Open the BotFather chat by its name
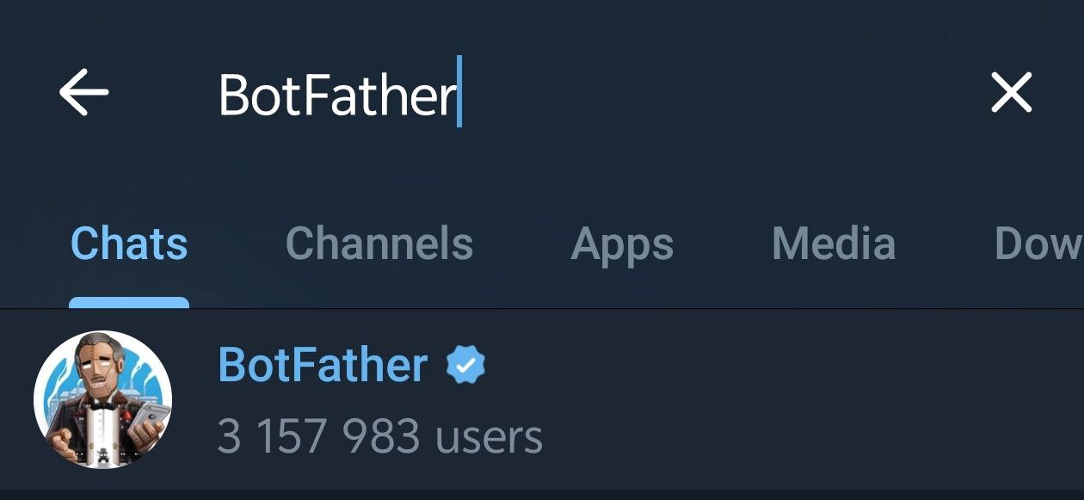1084x500 pixels. point(323,365)
